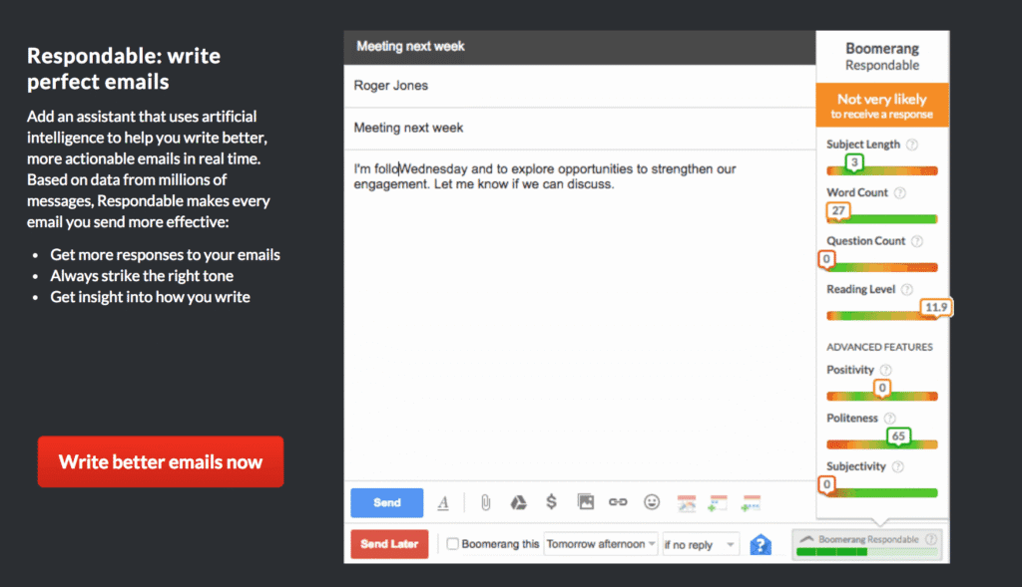Open the emoji smiley picker
Viewport: 1022px width, 587px height.
[652, 503]
